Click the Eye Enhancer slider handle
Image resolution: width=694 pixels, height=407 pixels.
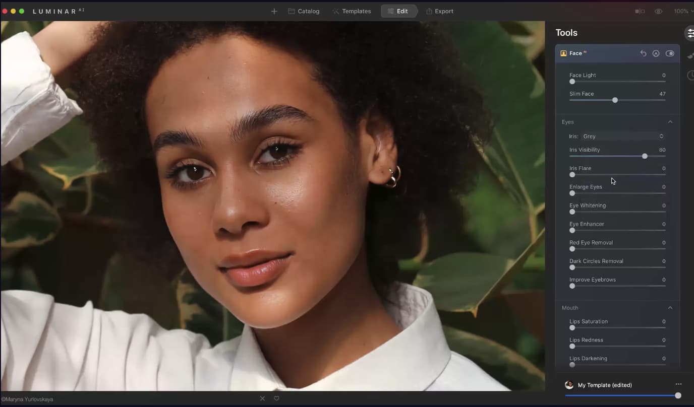(572, 231)
